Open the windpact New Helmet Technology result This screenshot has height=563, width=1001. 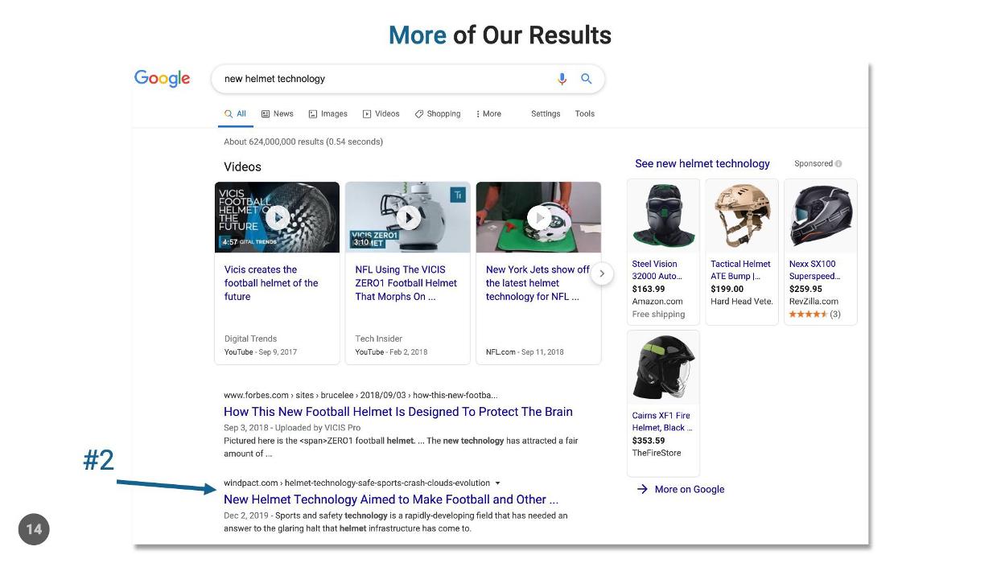coord(391,499)
